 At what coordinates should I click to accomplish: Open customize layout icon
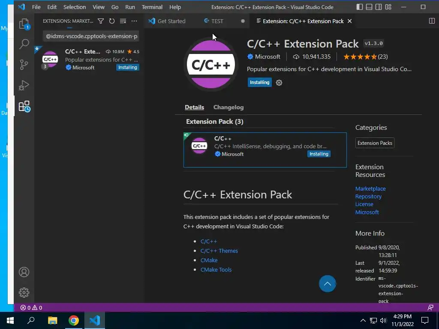[388, 7]
